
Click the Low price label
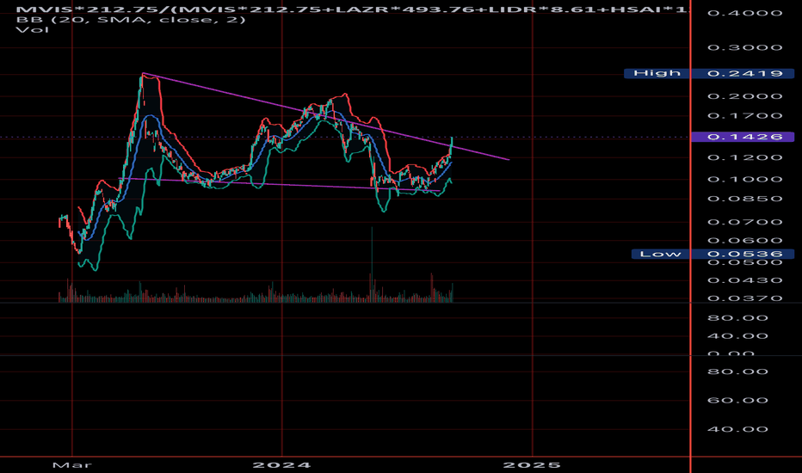pyautogui.click(x=660, y=254)
